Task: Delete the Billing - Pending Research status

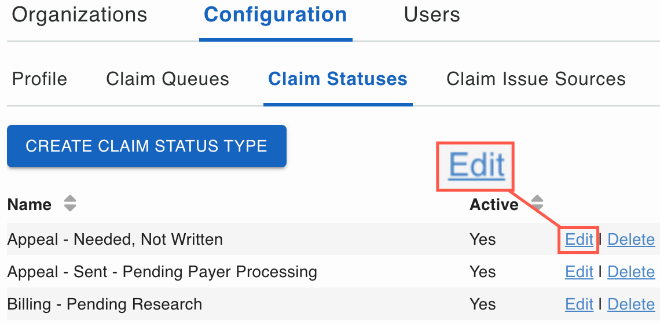Action: click(631, 304)
